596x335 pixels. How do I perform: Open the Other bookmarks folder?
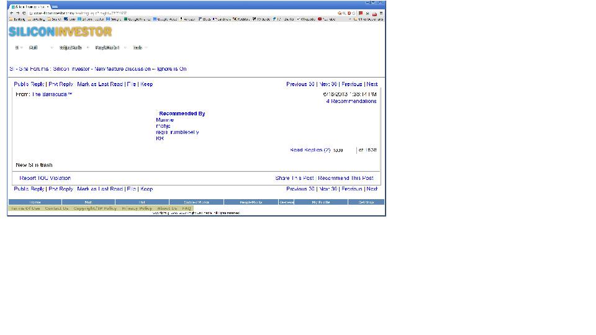pyautogui.click(x=369, y=19)
